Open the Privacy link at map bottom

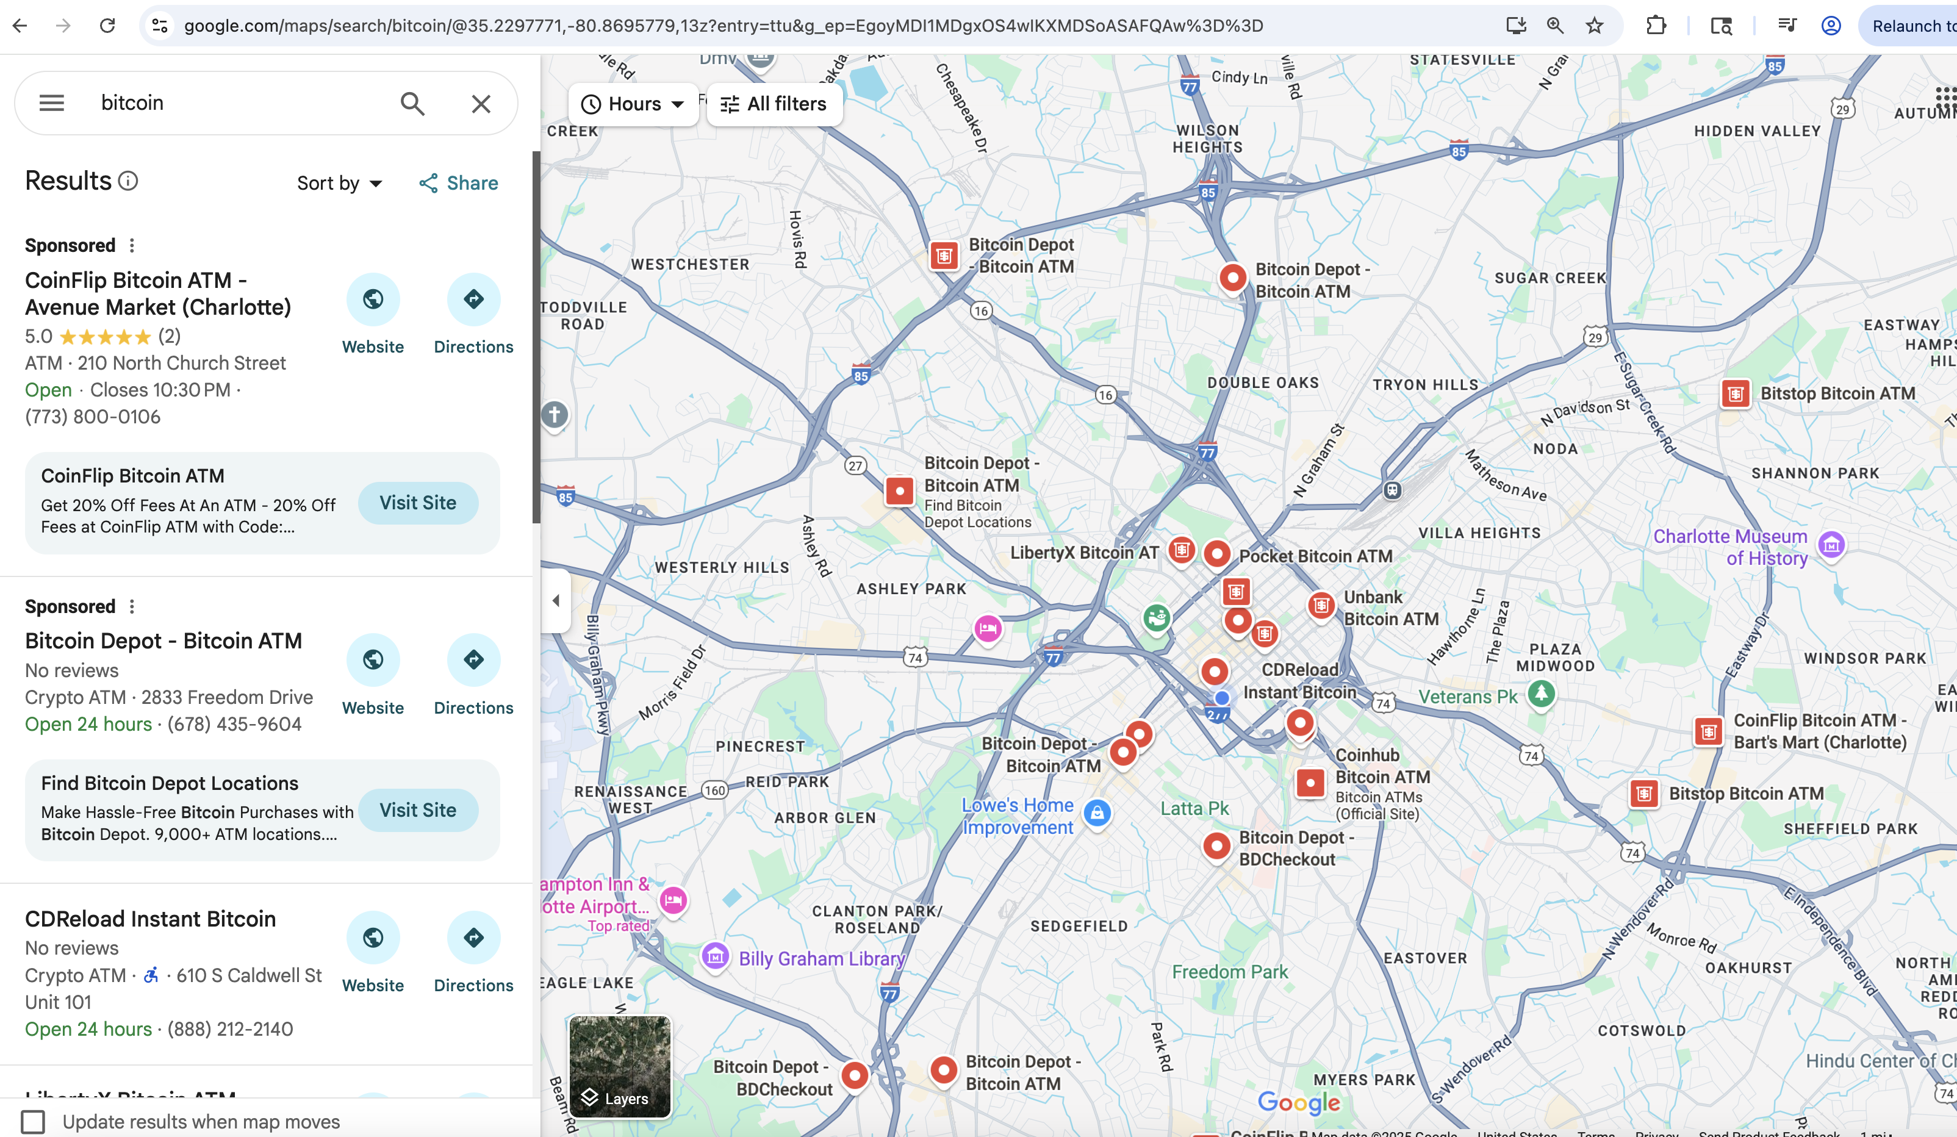coord(1656,1133)
